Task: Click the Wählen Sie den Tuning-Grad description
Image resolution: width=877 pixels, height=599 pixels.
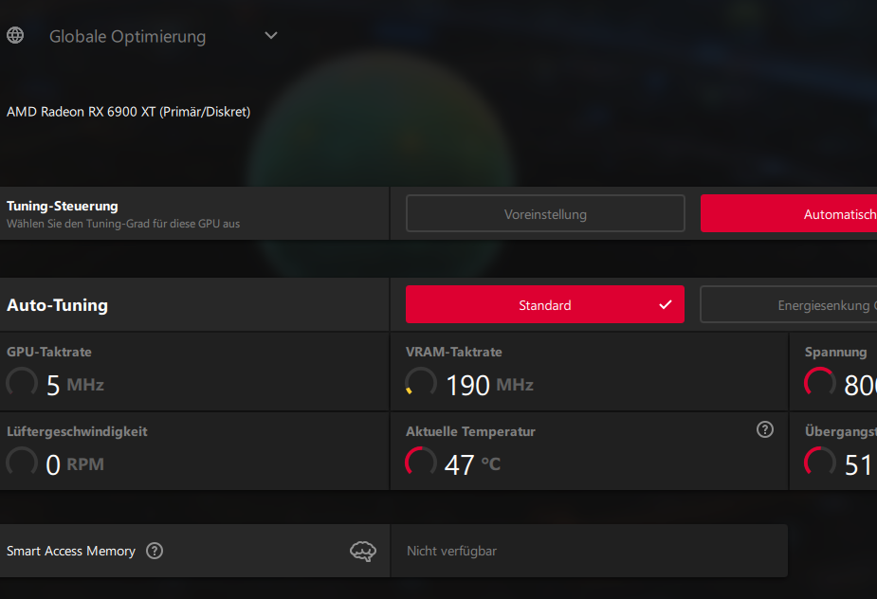Action: [x=123, y=224]
